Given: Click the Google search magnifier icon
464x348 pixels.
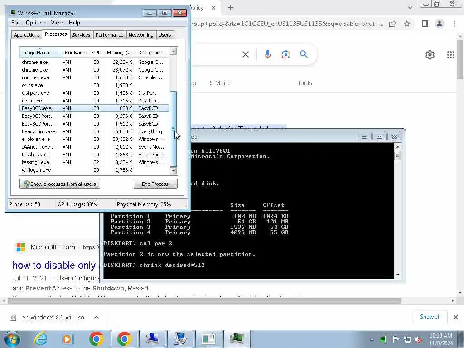Looking at the screenshot, I should click(x=304, y=54).
